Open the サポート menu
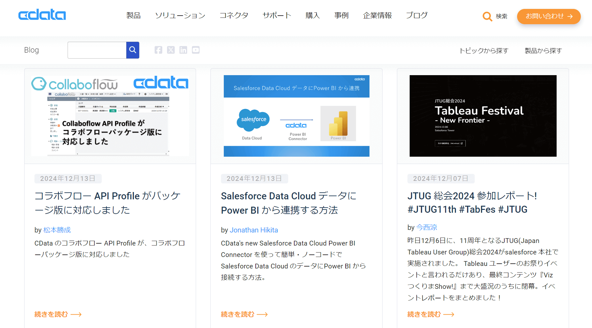 point(277,15)
